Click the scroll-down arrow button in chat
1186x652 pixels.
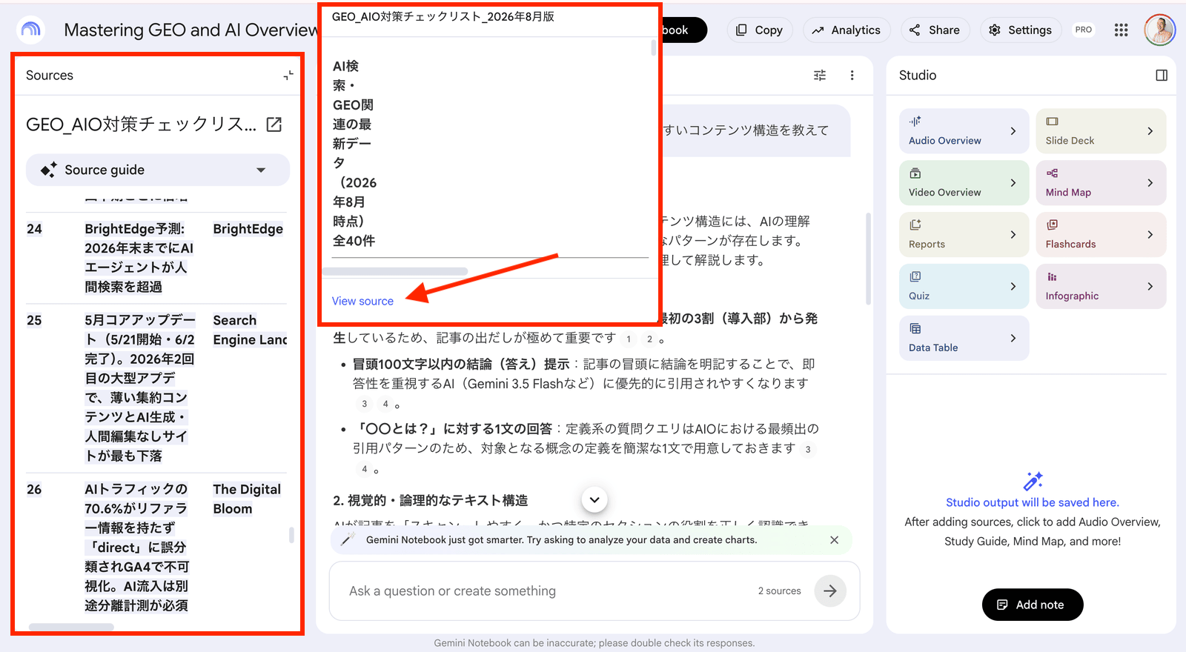click(594, 499)
